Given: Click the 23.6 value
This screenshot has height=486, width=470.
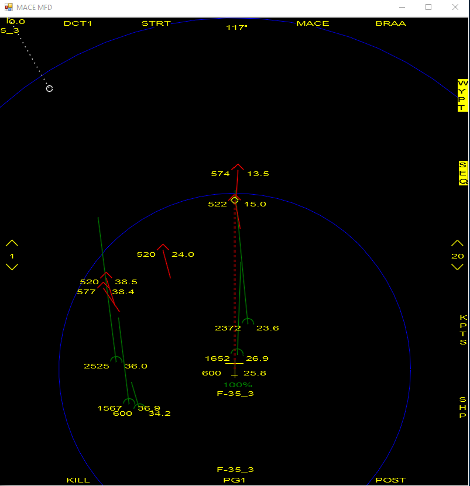Looking at the screenshot, I should coord(267,328).
